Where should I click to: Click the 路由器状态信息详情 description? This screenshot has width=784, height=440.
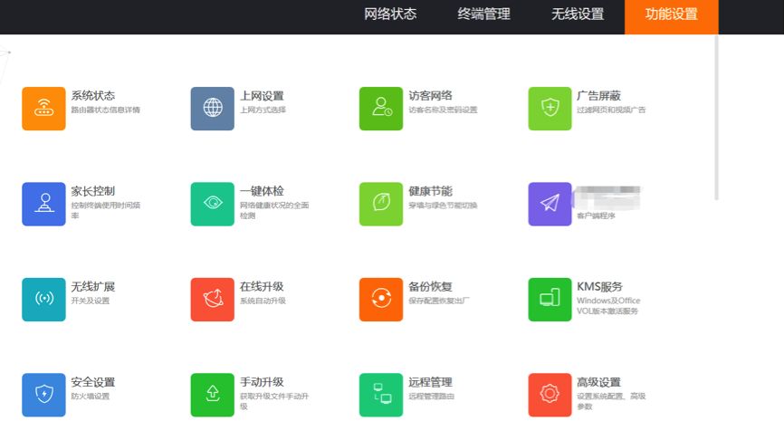(x=106, y=110)
